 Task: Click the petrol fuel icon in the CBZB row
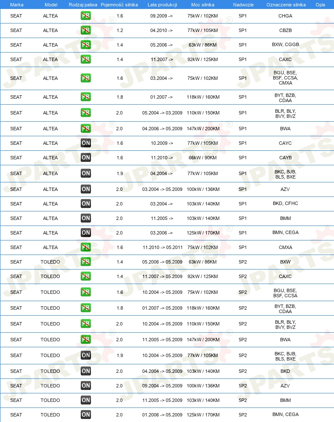point(85,30)
